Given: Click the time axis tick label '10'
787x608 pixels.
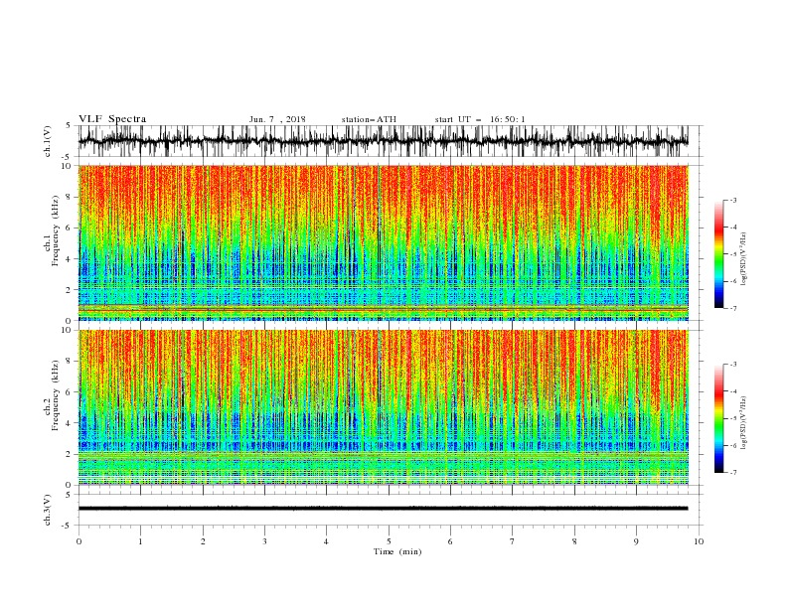Looking at the screenshot, I should (x=699, y=541).
